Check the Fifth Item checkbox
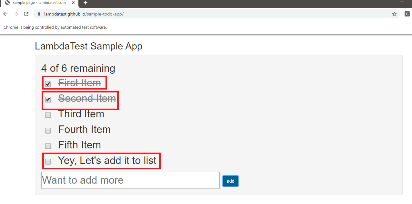Image resolution: width=412 pixels, height=204 pixels. (x=48, y=146)
